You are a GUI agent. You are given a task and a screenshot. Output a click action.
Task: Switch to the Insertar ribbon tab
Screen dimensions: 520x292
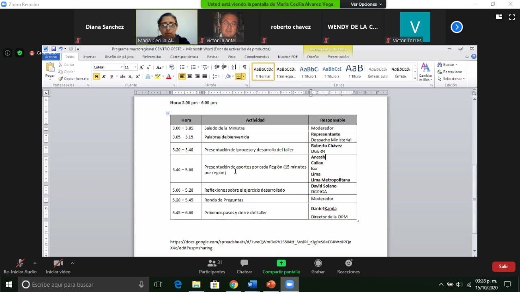pos(89,57)
